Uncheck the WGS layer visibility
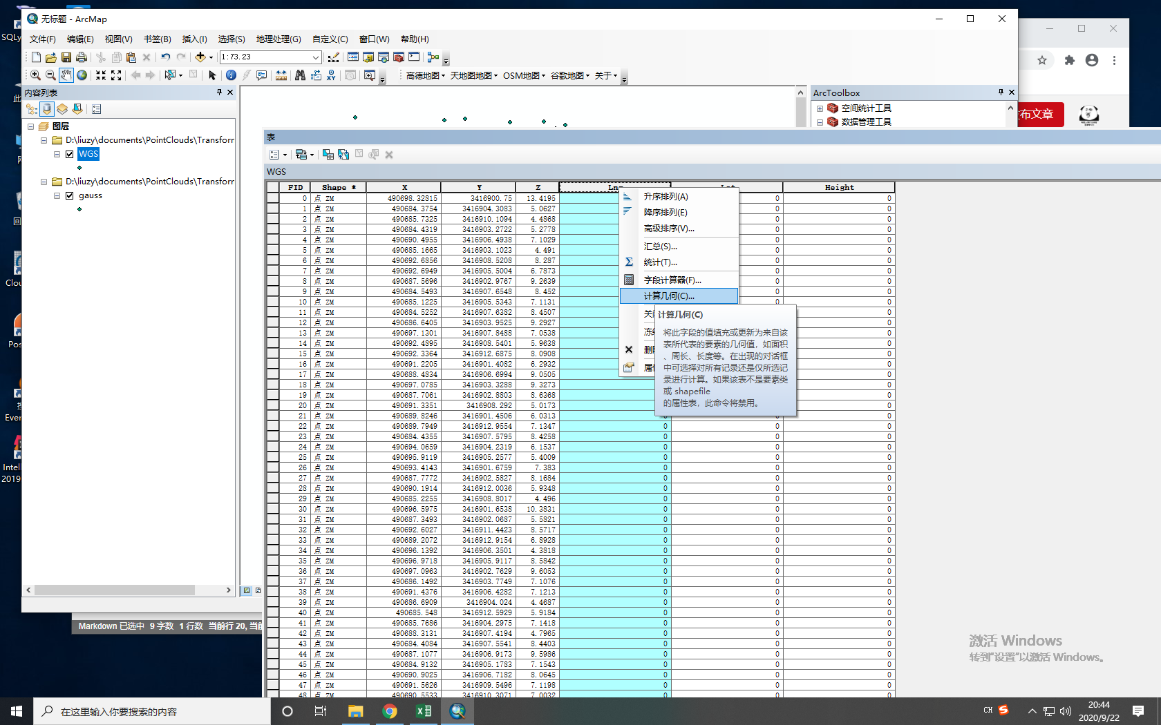Screen dimensions: 1161x725 [x=69, y=154]
